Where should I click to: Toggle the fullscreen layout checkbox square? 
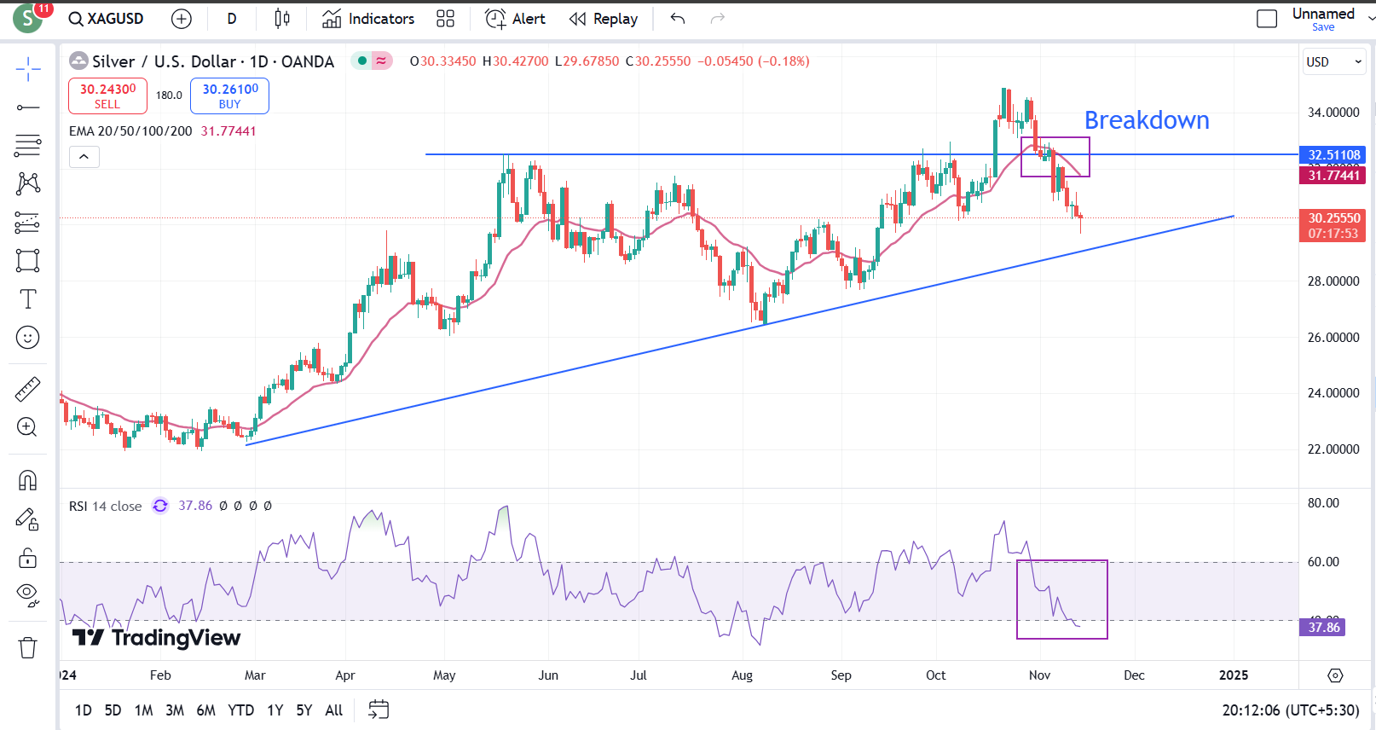point(1267,19)
